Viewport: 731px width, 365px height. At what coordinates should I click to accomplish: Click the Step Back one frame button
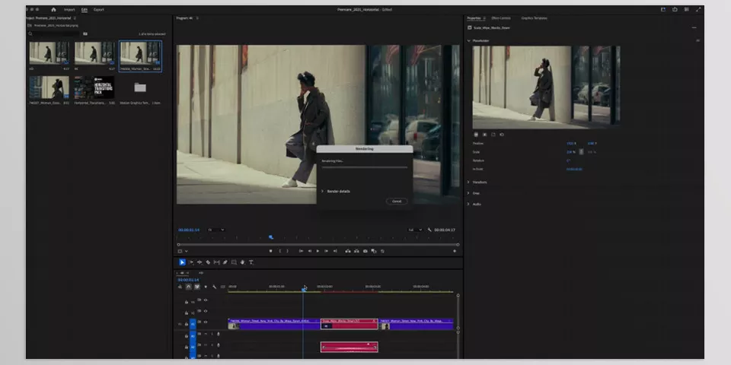310,251
